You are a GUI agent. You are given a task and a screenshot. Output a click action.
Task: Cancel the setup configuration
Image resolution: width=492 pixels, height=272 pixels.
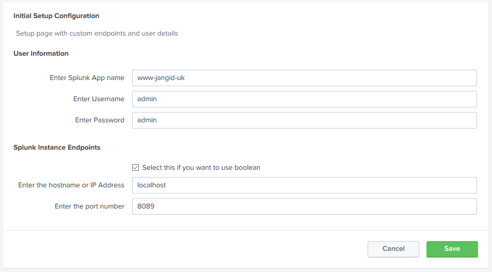pyautogui.click(x=393, y=249)
